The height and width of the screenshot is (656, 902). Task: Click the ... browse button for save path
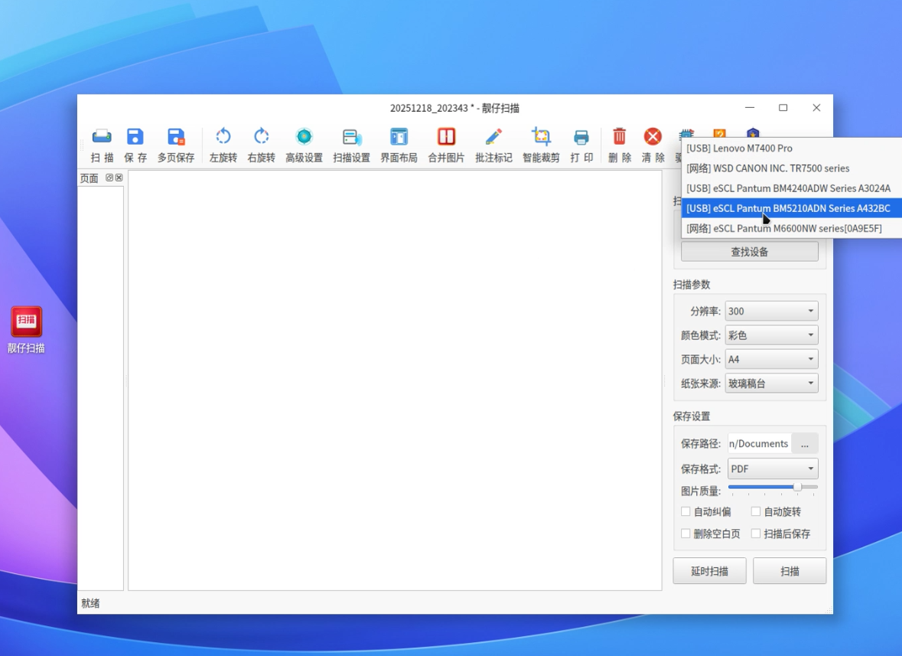(x=805, y=444)
